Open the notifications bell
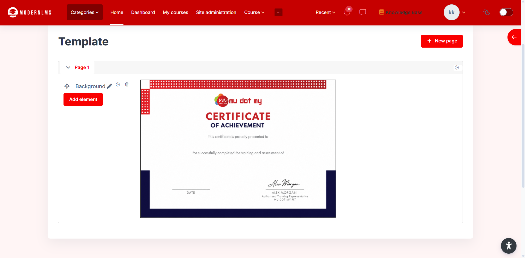 (x=347, y=12)
